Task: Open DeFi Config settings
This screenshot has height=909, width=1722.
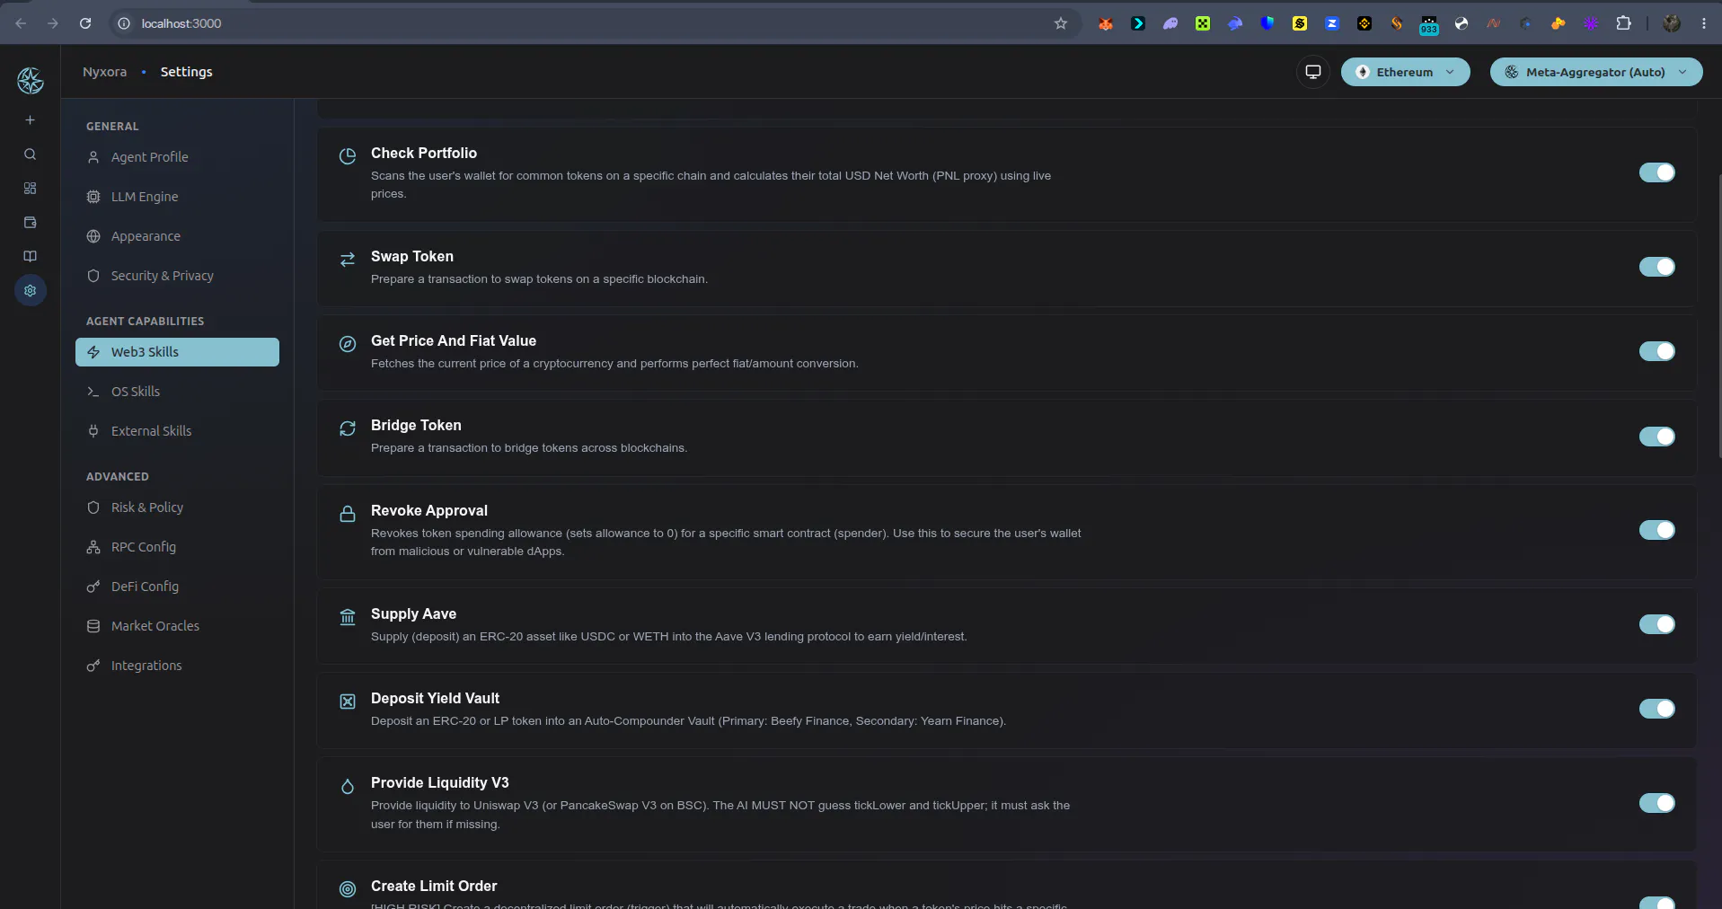Action: coord(177,587)
